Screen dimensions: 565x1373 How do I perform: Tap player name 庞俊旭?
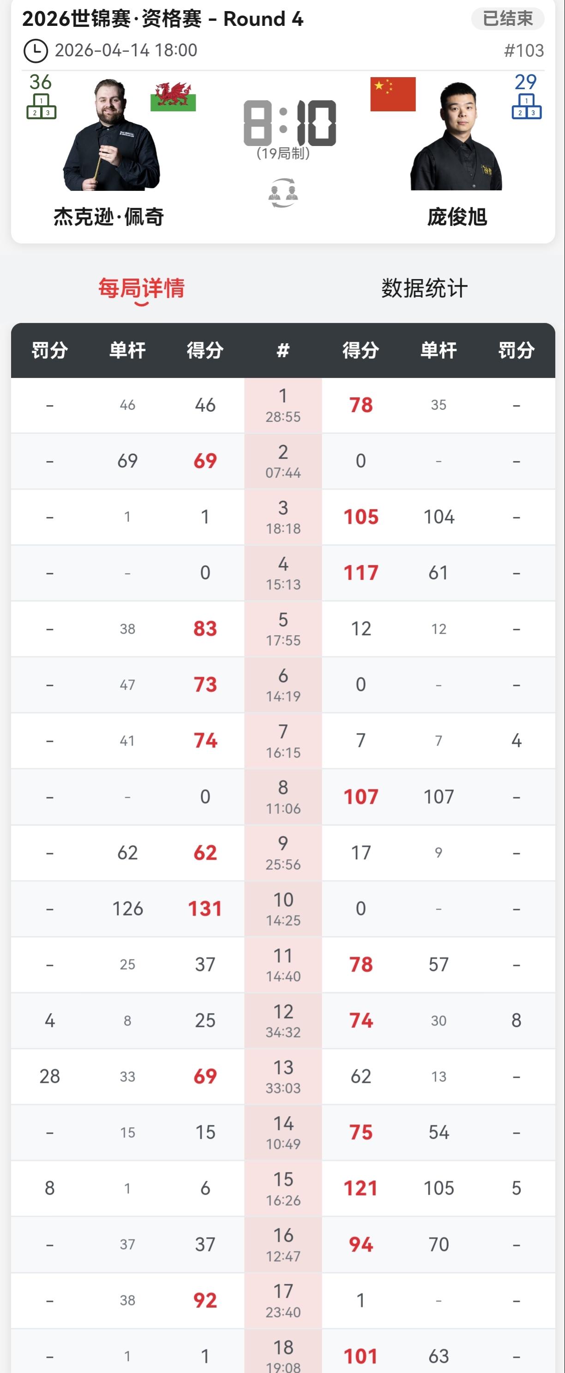[x=457, y=217]
